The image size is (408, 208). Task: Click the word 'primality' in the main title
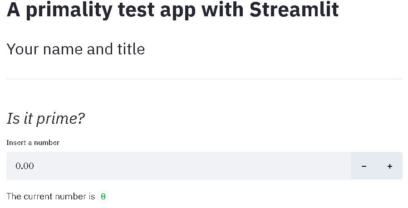pos(68,9)
